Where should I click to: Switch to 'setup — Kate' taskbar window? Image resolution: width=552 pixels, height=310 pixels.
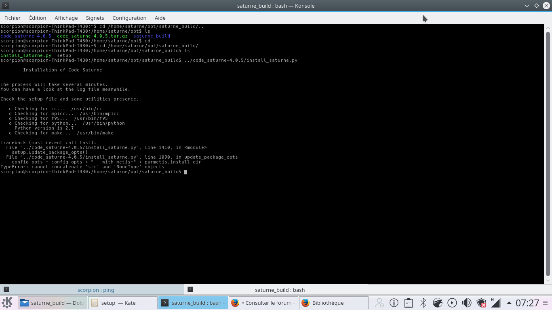tap(123, 303)
